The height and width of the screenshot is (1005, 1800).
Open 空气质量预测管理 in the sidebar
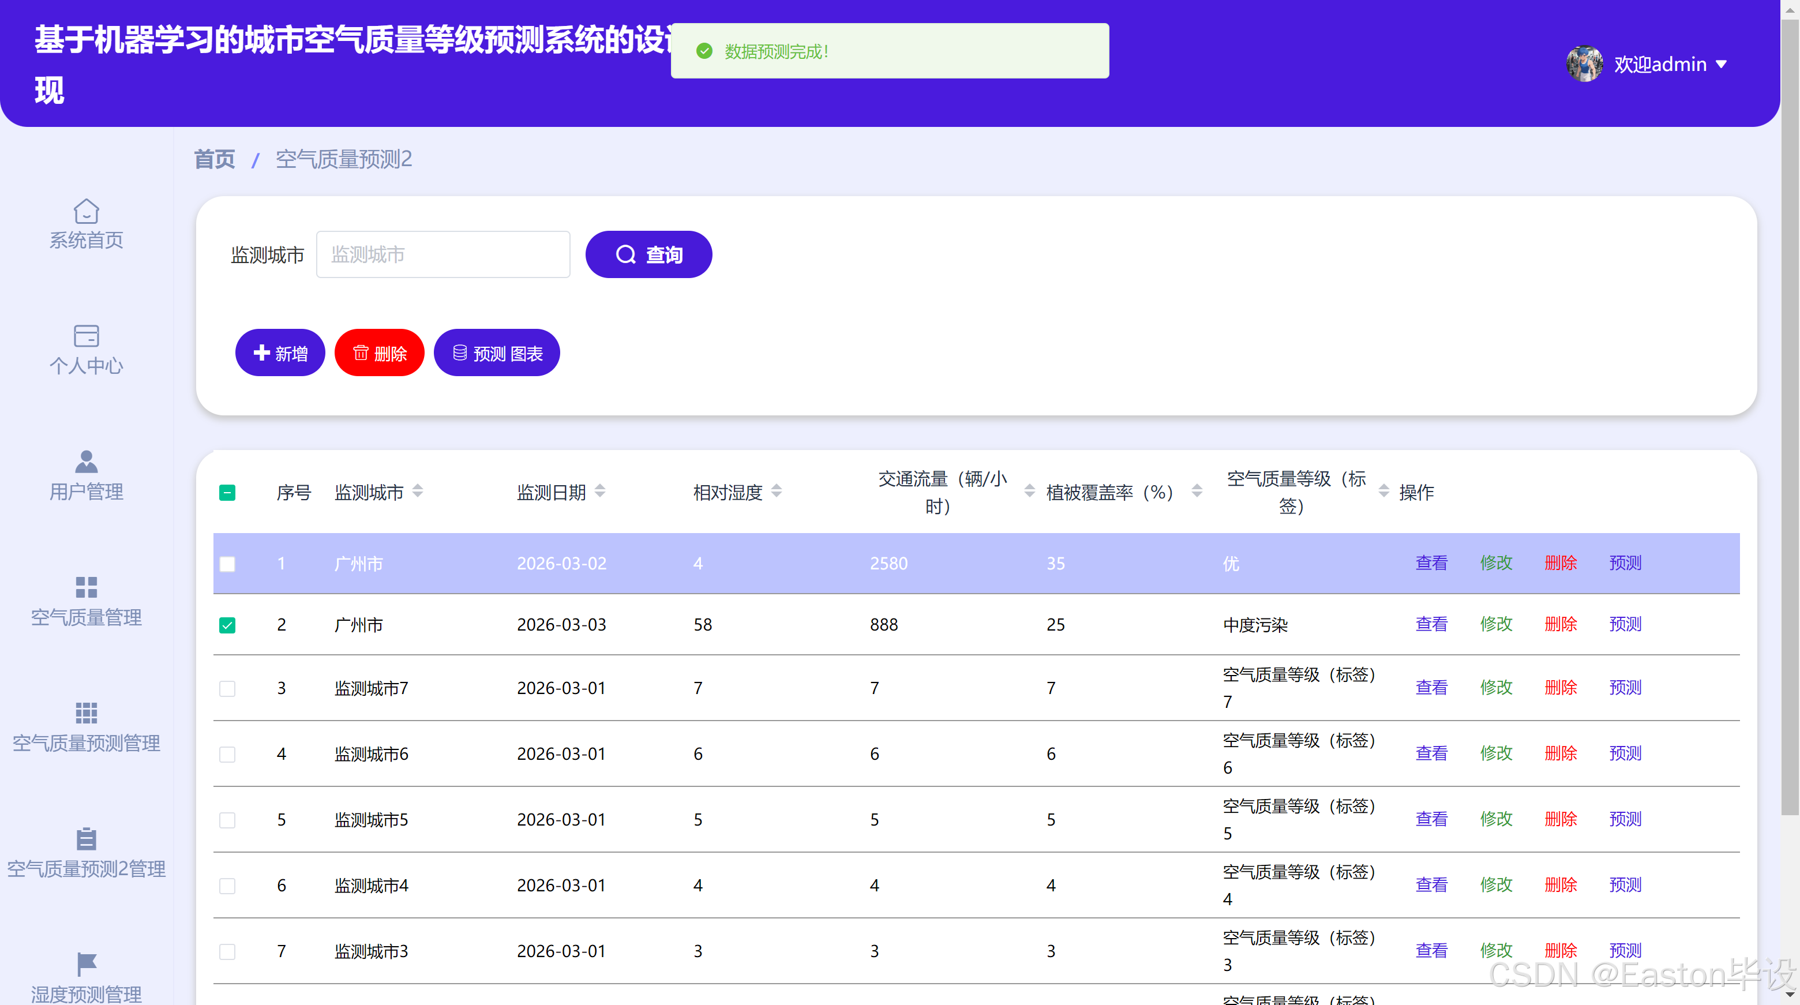[86, 743]
